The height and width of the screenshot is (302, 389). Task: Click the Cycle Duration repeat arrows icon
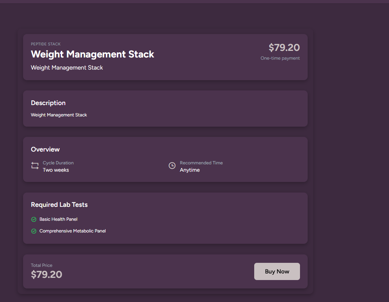click(35, 166)
